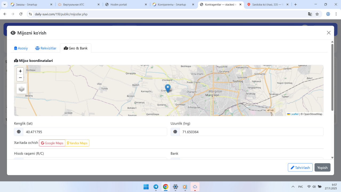
Task: Click the globe icon beside latitude field
Action: tap(19, 132)
